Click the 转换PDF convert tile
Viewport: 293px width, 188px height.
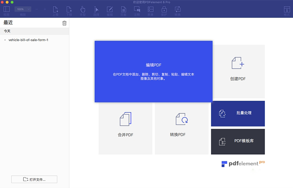[181, 128]
